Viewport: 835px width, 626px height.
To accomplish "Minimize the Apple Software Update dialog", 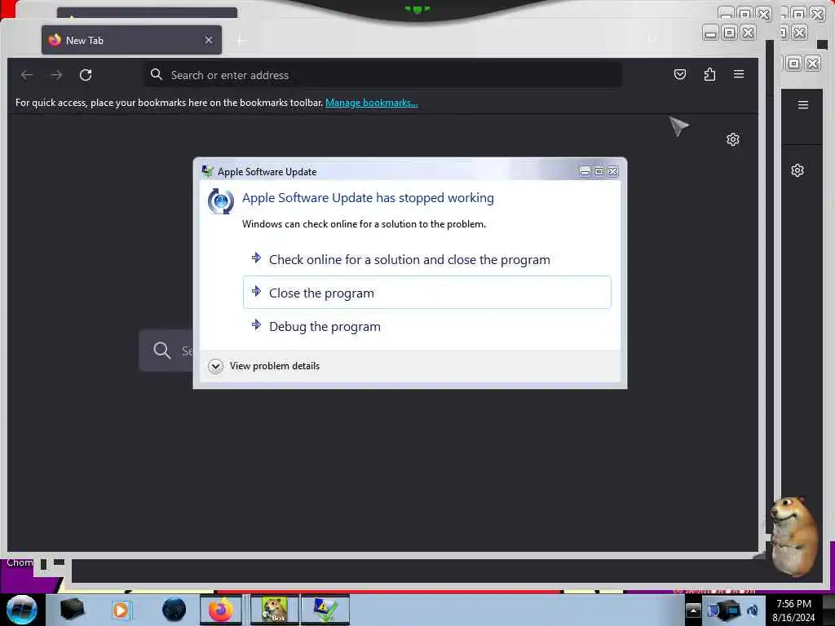I will (x=585, y=171).
